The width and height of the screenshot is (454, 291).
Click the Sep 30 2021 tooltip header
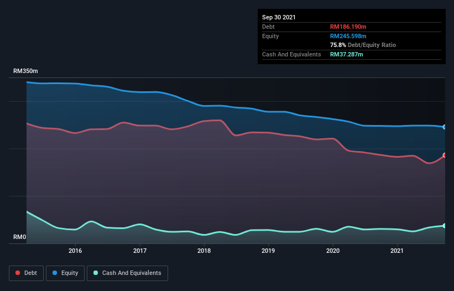(x=279, y=17)
